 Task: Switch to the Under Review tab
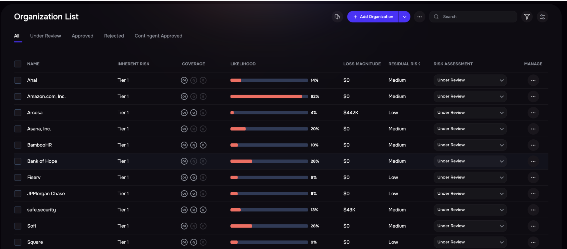point(45,36)
